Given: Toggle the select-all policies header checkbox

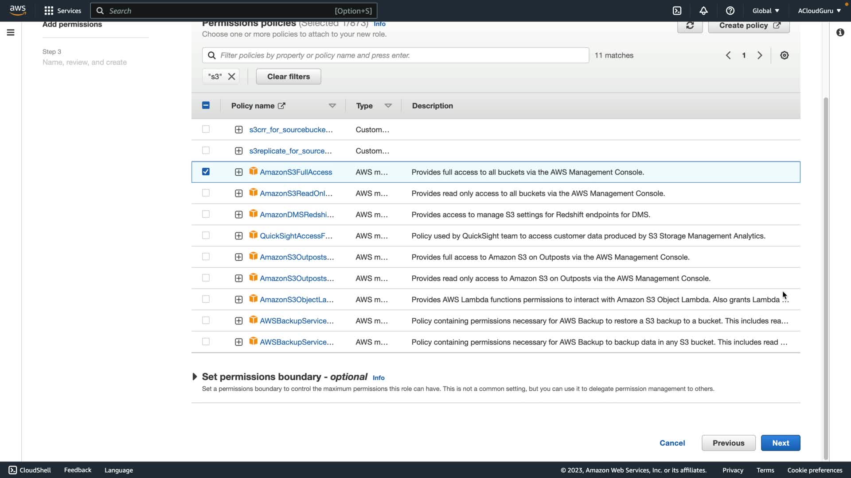Looking at the screenshot, I should (206, 105).
